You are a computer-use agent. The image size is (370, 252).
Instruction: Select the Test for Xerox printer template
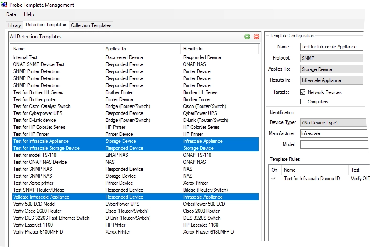135,183
